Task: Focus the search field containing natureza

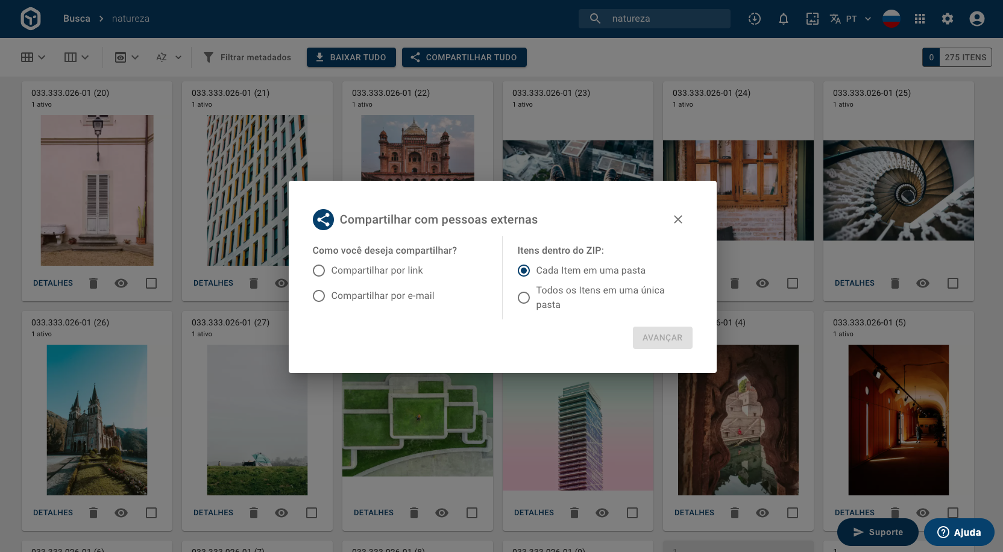Action: tap(655, 19)
